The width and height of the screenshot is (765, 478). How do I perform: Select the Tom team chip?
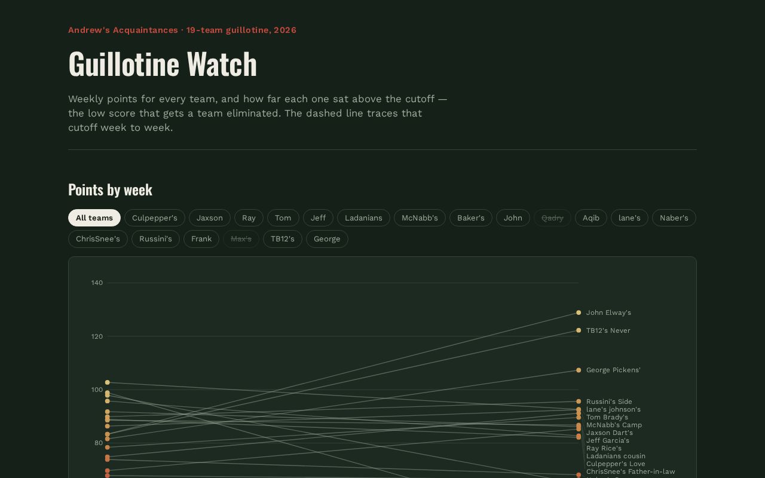point(283,218)
